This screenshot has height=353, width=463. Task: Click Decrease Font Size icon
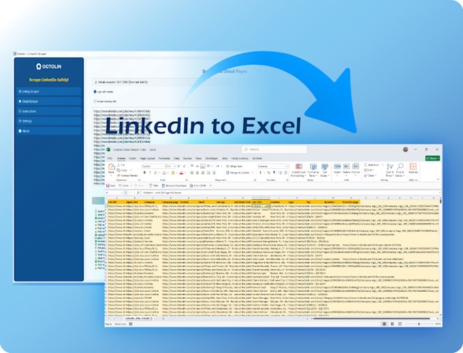click(x=185, y=167)
